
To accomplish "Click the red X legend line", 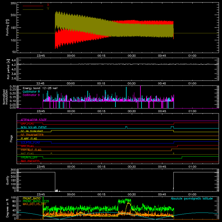I will [33, 6].
